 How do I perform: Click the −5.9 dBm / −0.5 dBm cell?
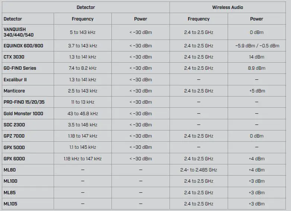click(x=257, y=46)
